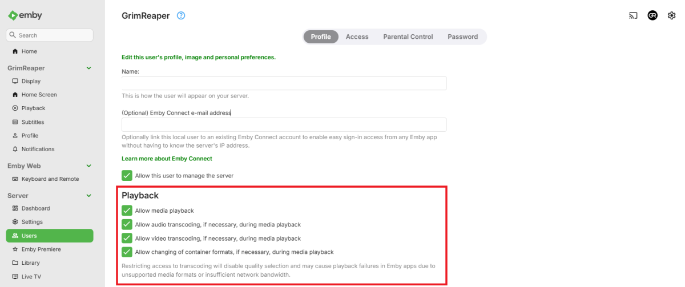The image size is (685, 287).
Task: Collapse the Server sidebar section
Action: coord(88,196)
